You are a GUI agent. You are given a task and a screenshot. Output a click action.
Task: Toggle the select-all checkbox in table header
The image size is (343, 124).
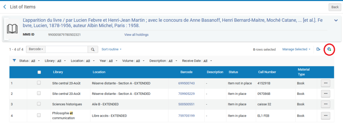39,72
